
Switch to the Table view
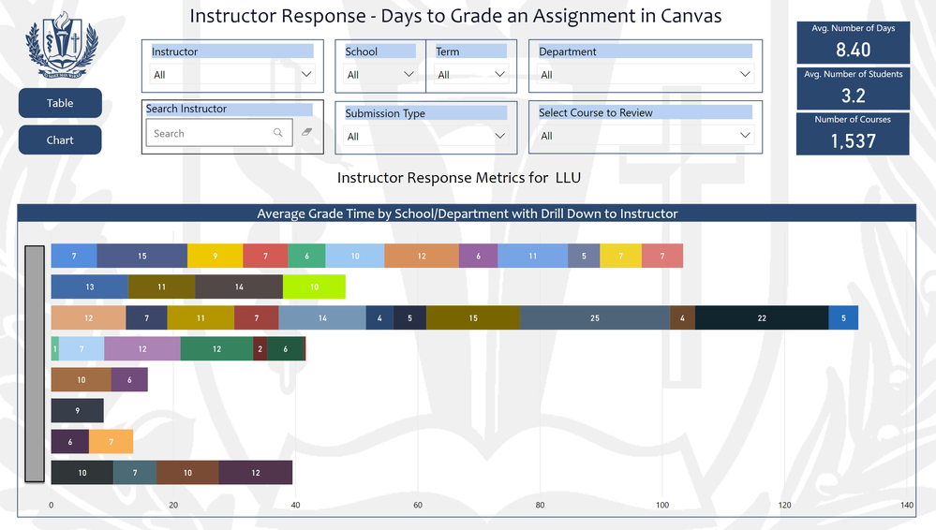click(x=60, y=103)
